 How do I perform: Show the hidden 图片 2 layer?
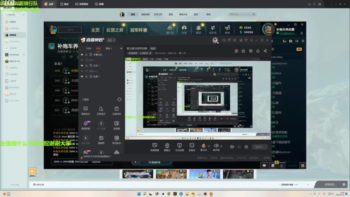[x=82, y=60]
